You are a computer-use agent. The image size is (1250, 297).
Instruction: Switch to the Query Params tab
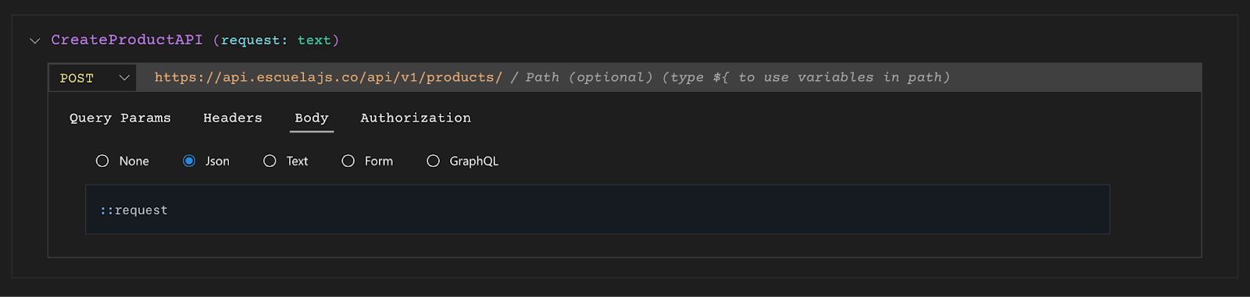pos(120,118)
